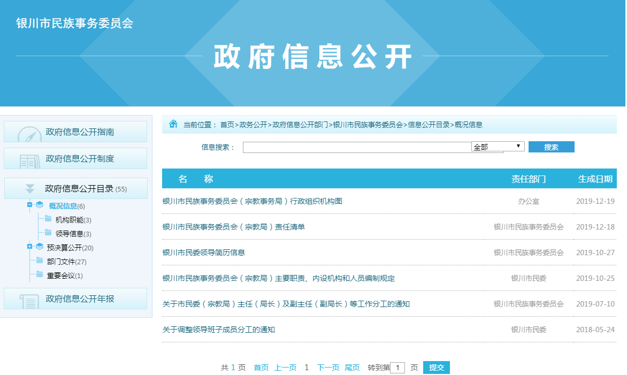This screenshot has height=375, width=627.
Task: Click the home icon in breadcrumb bar
Action: click(x=173, y=124)
